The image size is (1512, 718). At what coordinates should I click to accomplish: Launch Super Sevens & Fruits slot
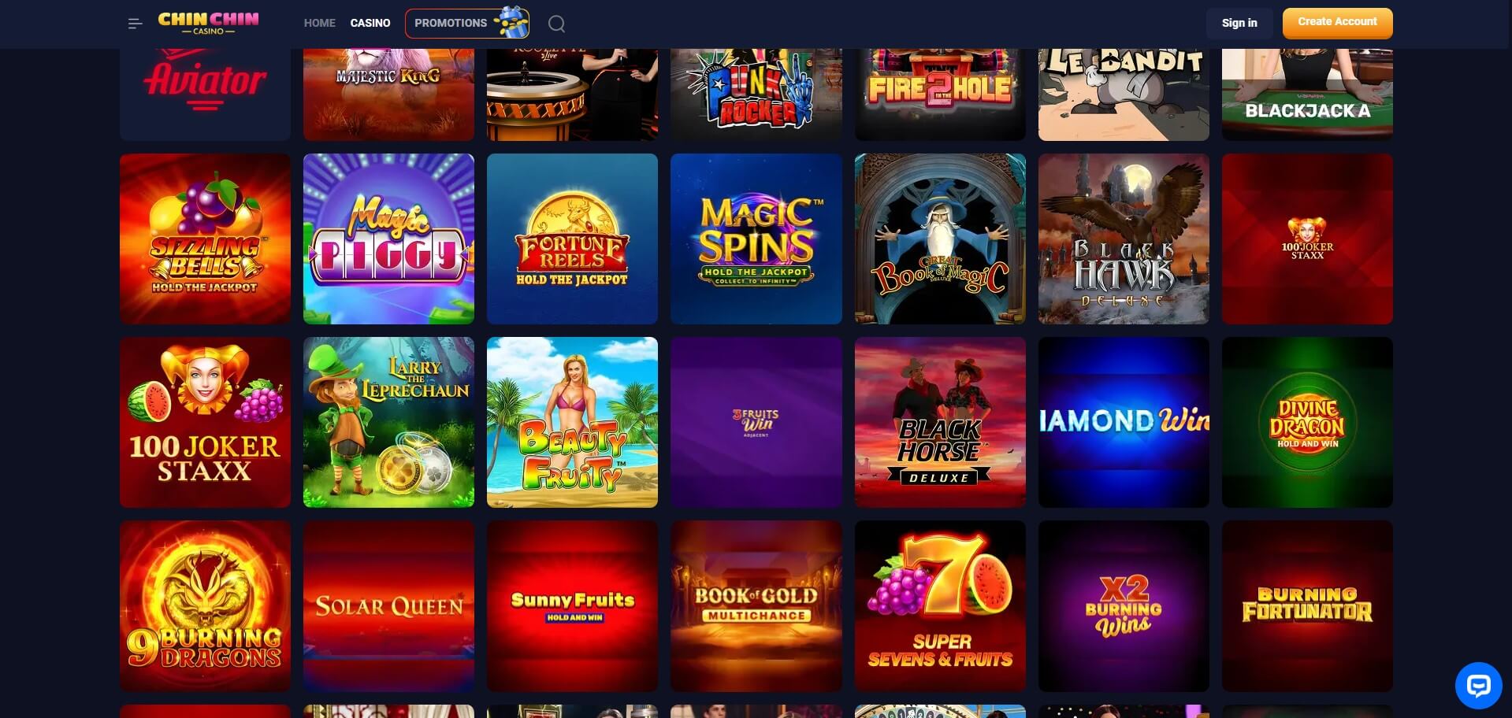click(940, 605)
